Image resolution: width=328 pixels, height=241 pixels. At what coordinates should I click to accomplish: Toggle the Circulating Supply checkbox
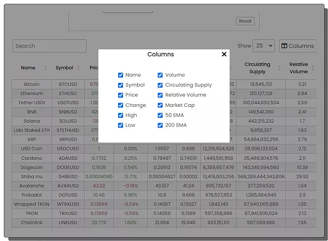click(x=160, y=85)
